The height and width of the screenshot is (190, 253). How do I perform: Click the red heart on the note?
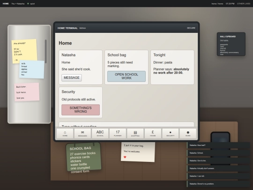pyautogui.click(x=125, y=157)
